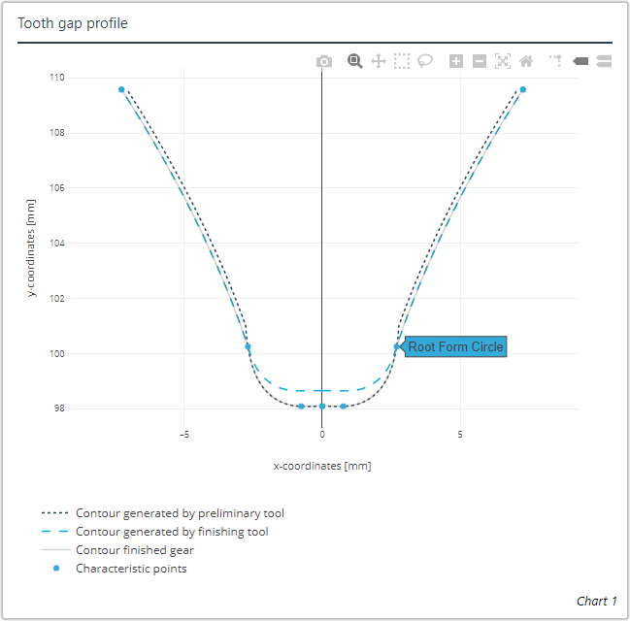The height and width of the screenshot is (621, 630).
Task: Zoom in with the plus icon
Action: click(456, 61)
